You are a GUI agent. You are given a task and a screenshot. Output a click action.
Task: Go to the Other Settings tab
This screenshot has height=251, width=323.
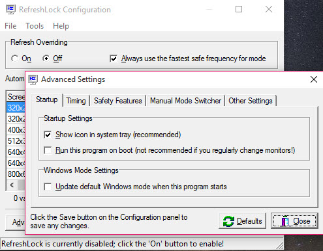[251, 101]
